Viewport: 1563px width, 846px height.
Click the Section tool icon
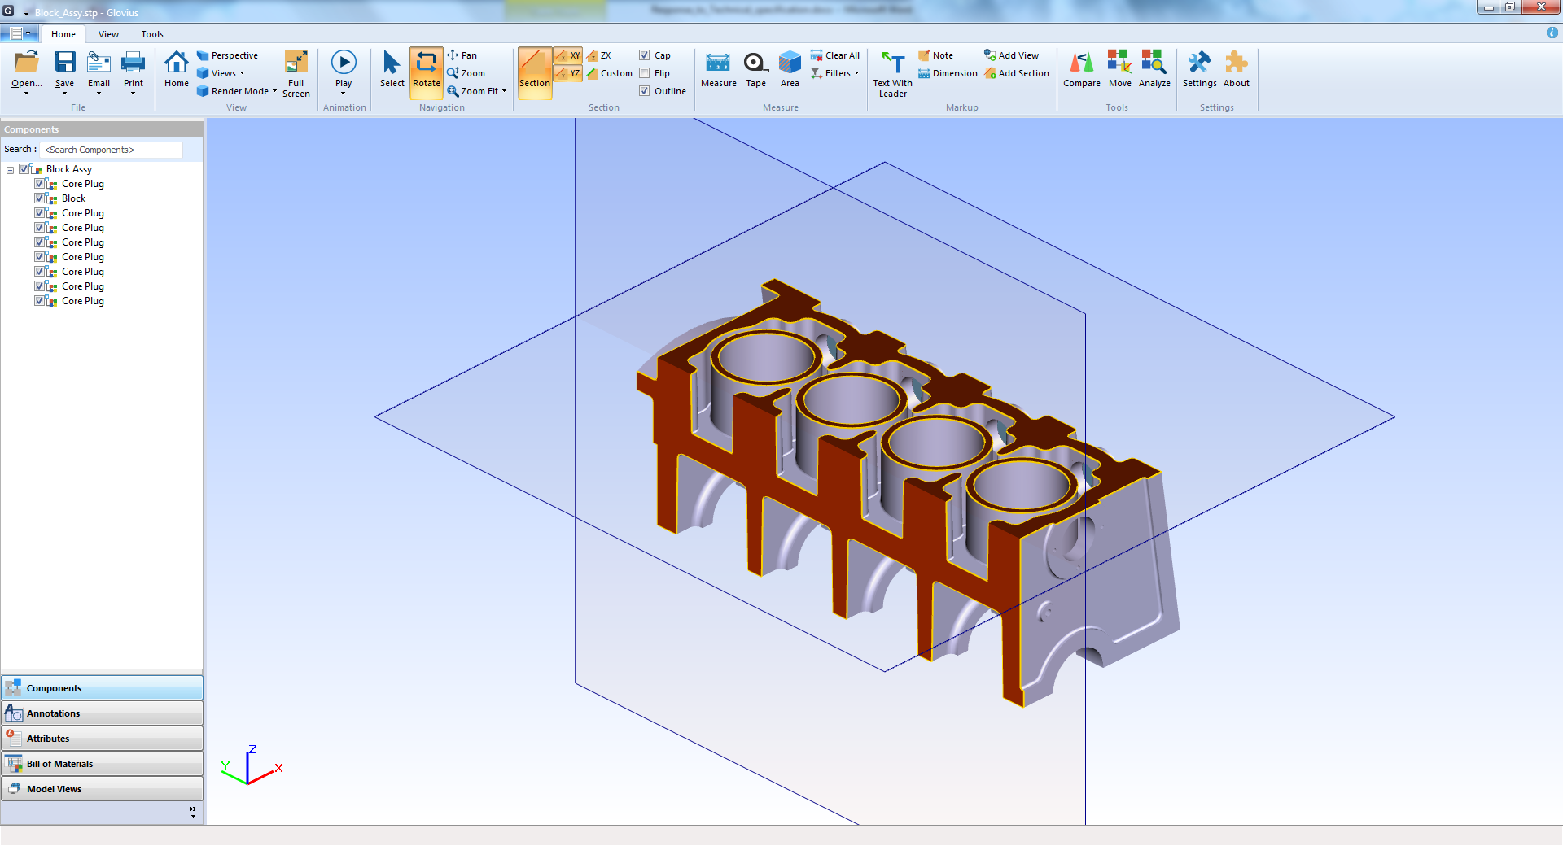[x=534, y=63]
